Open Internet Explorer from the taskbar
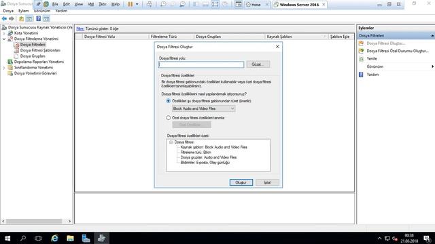Screen dimensions: 435x244 coord(54,238)
